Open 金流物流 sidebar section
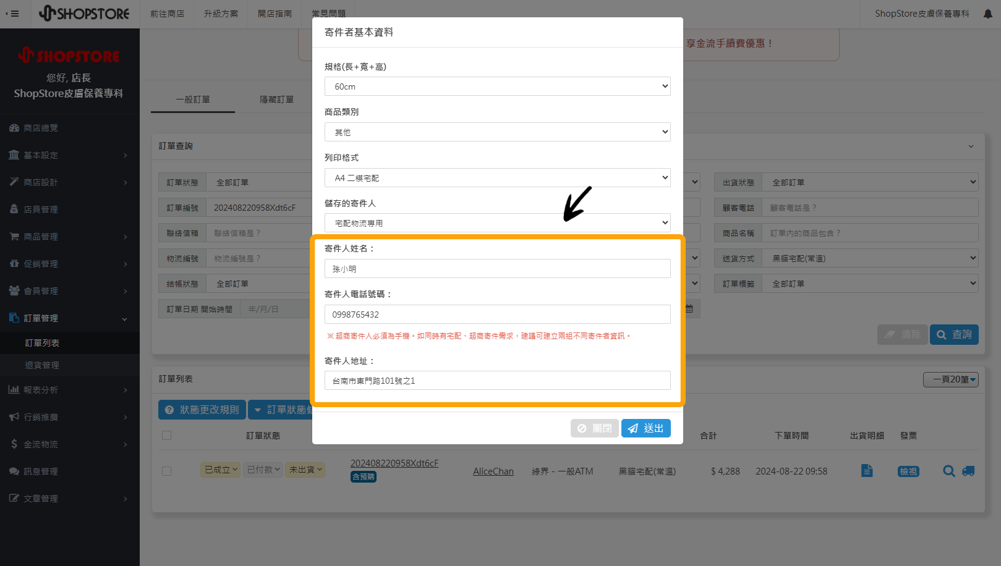 pyautogui.click(x=41, y=444)
